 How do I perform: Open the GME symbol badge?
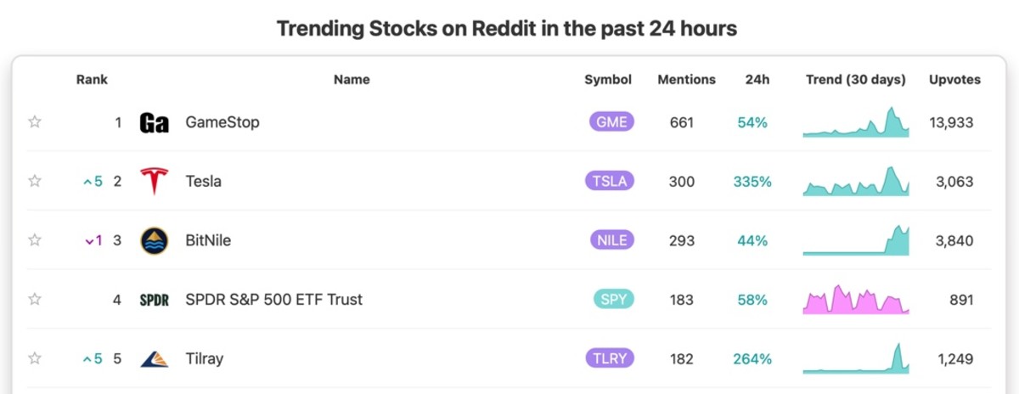(x=611, y=122)
